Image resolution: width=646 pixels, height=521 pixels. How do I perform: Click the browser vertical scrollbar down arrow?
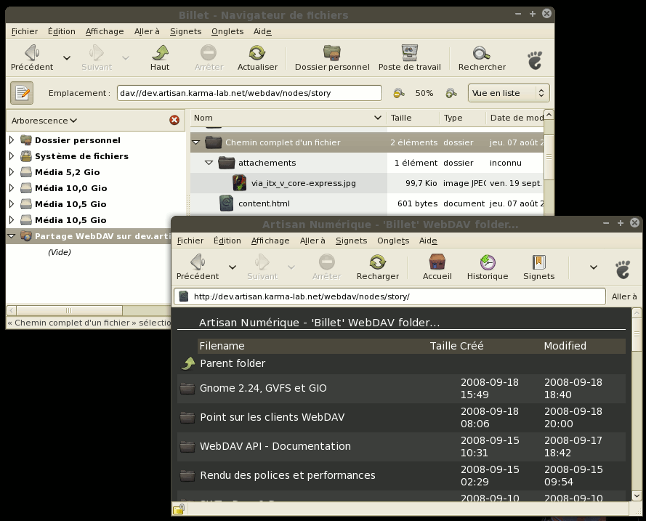point(637,496)
